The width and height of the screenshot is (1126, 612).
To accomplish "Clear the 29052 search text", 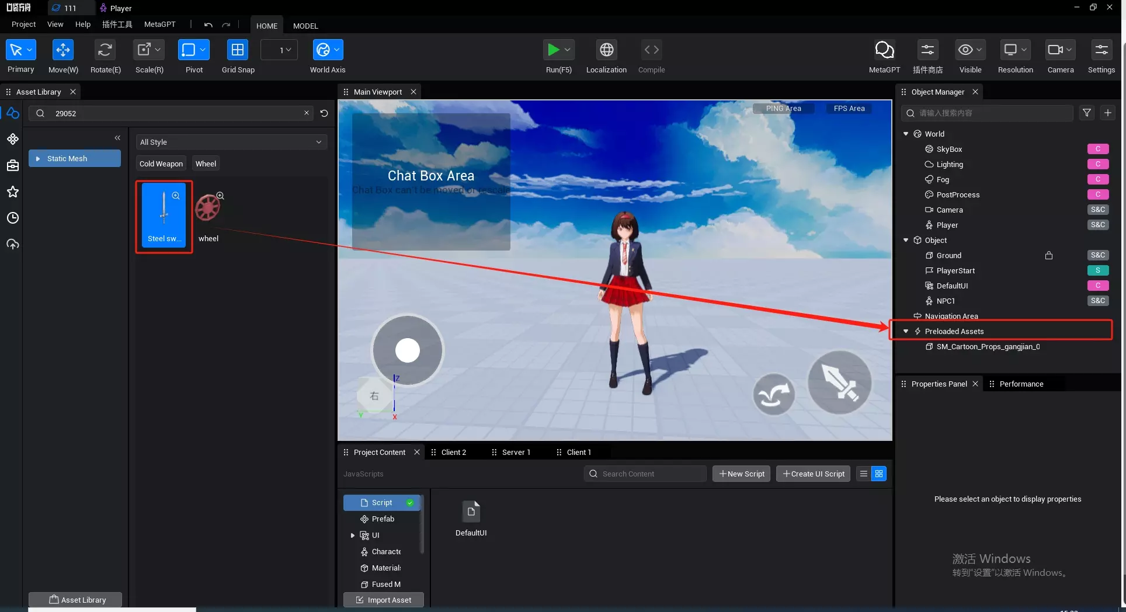I will [x=306, y=113].
